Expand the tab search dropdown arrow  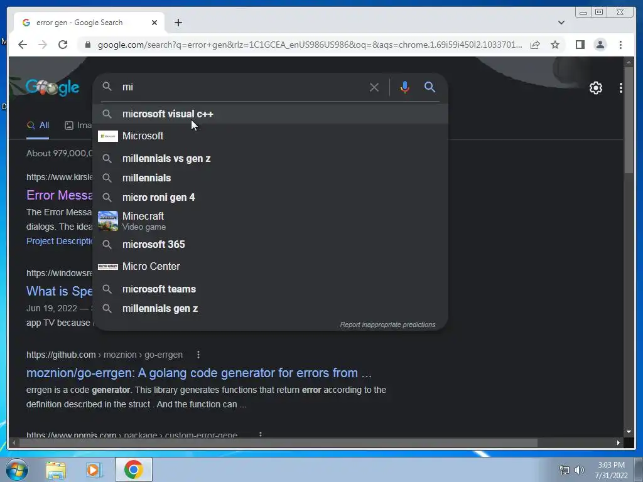561,23
